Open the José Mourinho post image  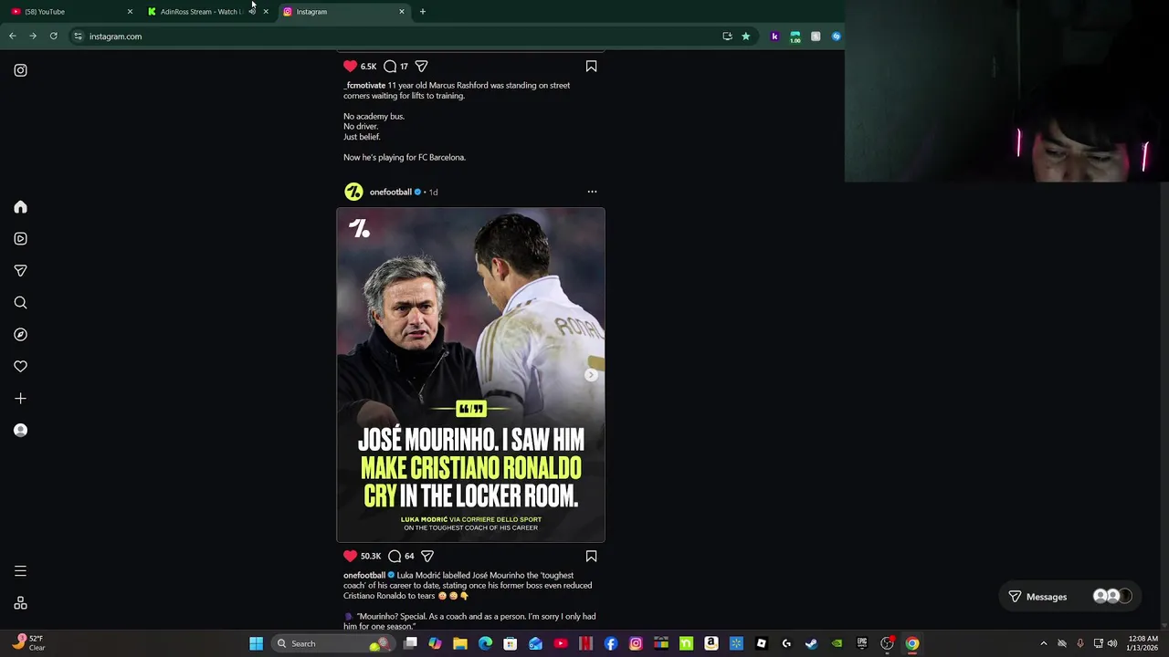[470, 375]
